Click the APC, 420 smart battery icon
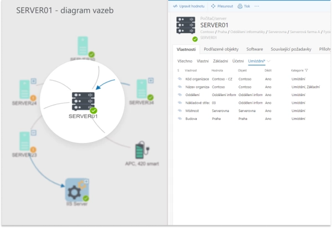Viewport: 332px width, 228px height. (139, 153)
